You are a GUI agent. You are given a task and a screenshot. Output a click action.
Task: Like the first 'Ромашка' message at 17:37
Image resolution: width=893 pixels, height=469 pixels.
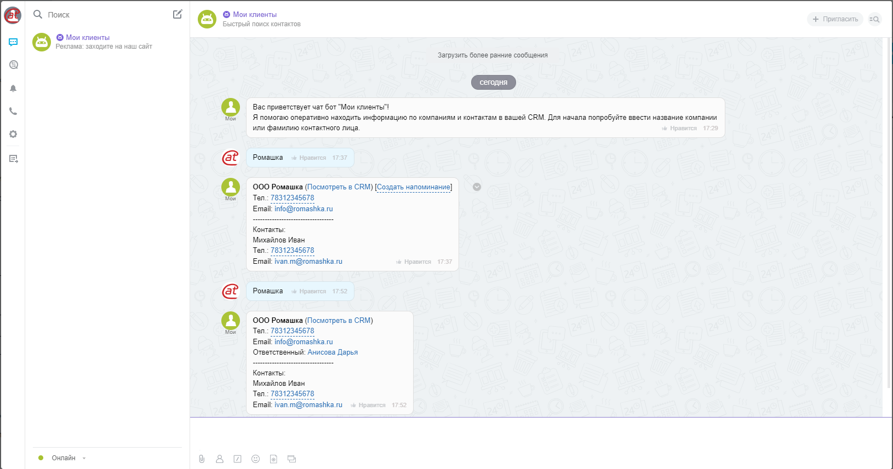[x=309, y=158]
